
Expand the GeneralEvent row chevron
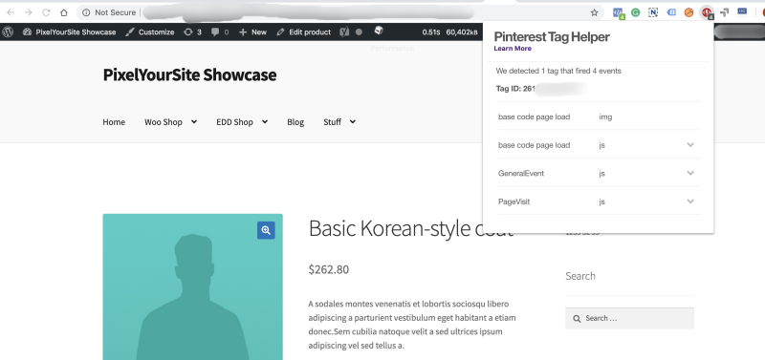pyautogui.click(x=690, y=173)
